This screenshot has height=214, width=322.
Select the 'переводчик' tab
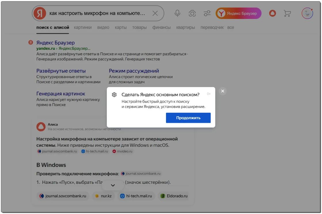212,28
